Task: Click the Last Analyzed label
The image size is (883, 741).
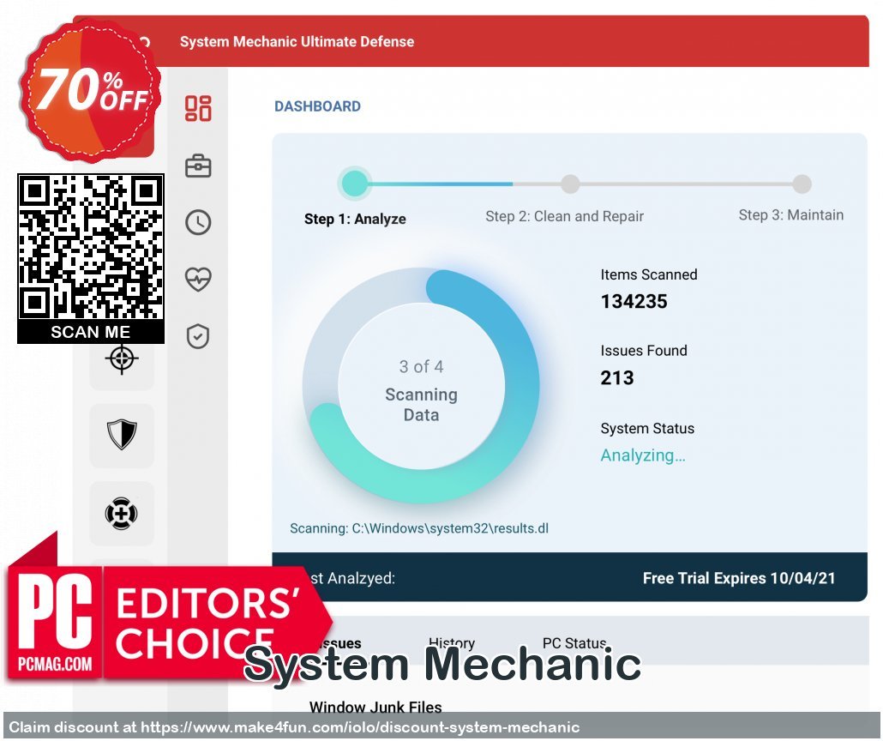Action: (x=352, y=578)
